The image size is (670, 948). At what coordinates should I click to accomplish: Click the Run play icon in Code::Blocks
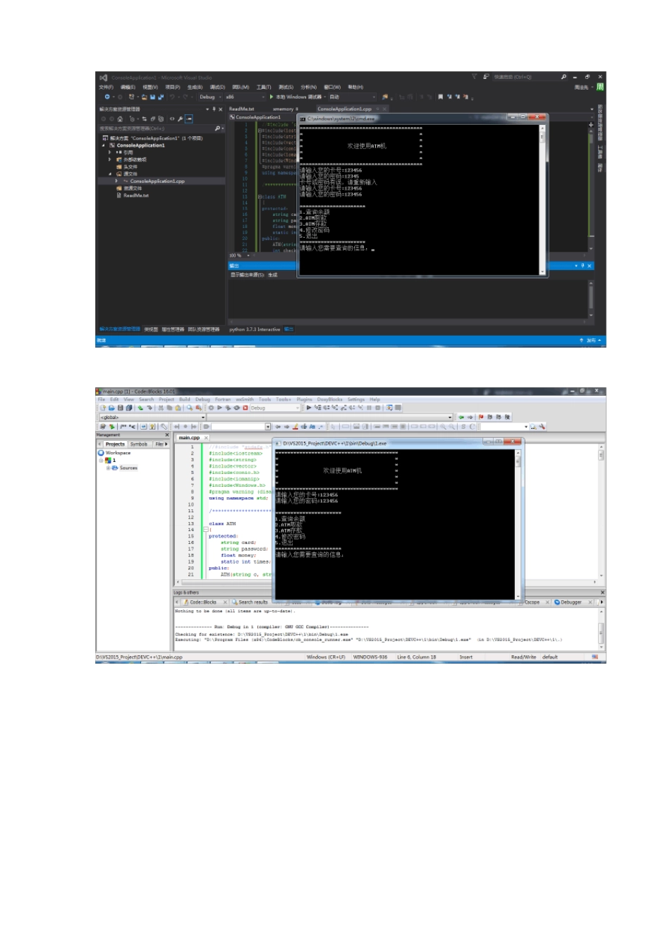coord(219,408)
